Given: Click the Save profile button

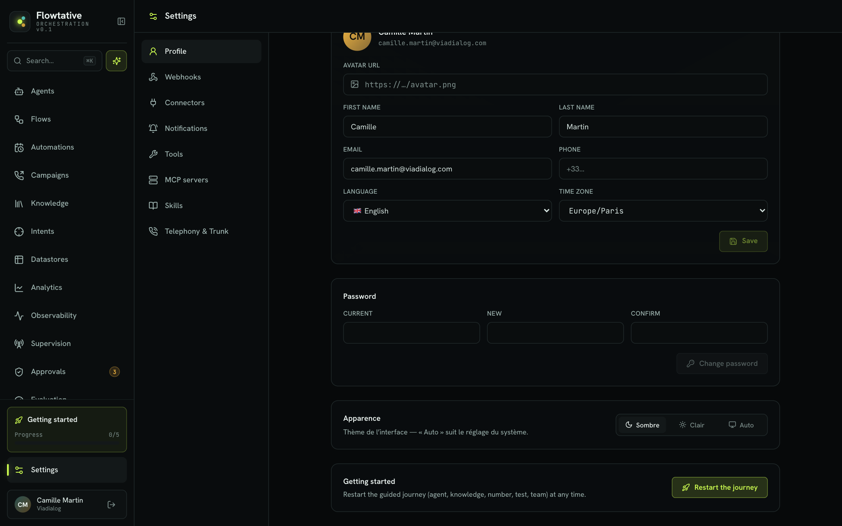Looking at the screenshot, I should point(743,241).
